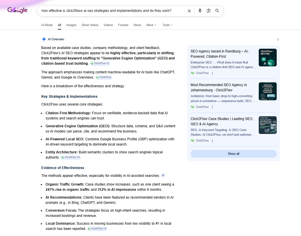
Task: Click the Click2Flow SEO FAQ thumbnail
Action: [x=267, y=57]
